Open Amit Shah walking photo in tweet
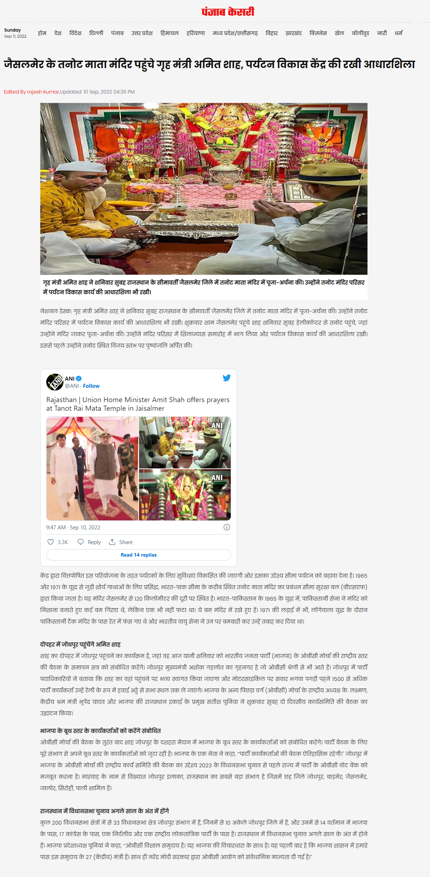The width and height of the screenshot is (430, 877). [x=92, y=468]
